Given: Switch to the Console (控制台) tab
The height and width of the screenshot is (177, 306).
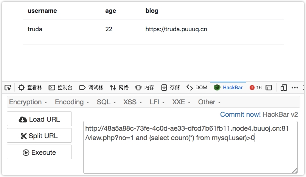Looking at the screenshot, I should 61,87.
